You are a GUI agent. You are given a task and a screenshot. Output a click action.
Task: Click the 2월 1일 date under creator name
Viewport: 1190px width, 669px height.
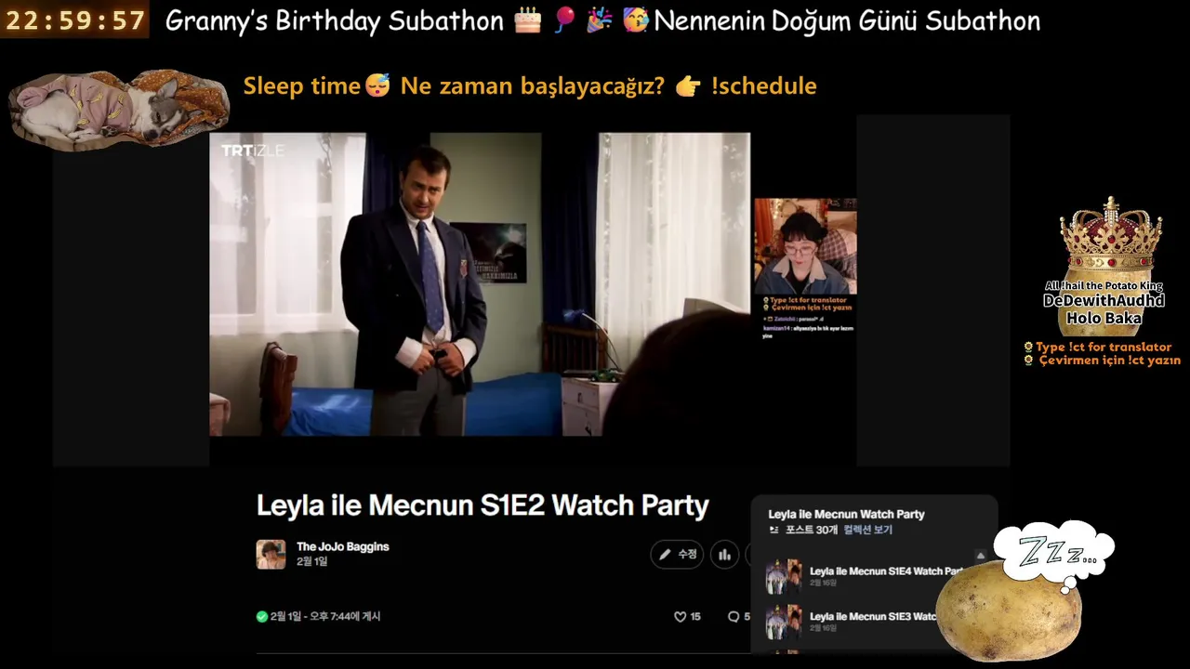(312, 561)
